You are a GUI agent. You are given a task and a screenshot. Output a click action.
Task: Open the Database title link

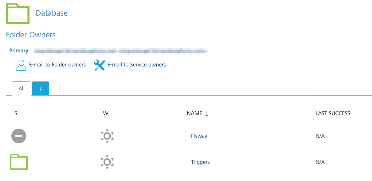click(52, 13)
